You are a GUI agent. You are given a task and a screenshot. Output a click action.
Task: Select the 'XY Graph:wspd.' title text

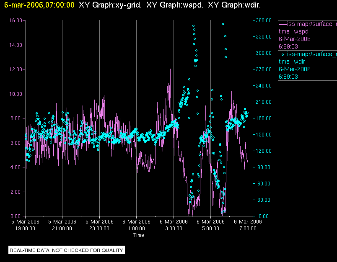click(175, 5)
